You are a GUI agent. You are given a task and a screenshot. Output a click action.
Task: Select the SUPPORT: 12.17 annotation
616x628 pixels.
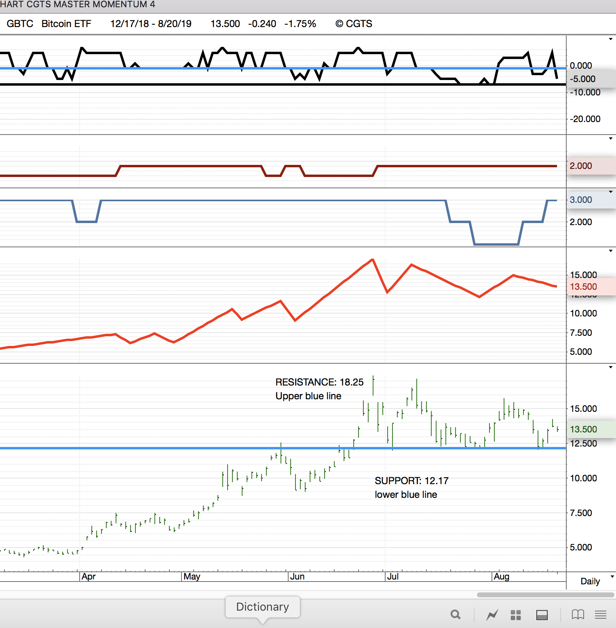411,481
